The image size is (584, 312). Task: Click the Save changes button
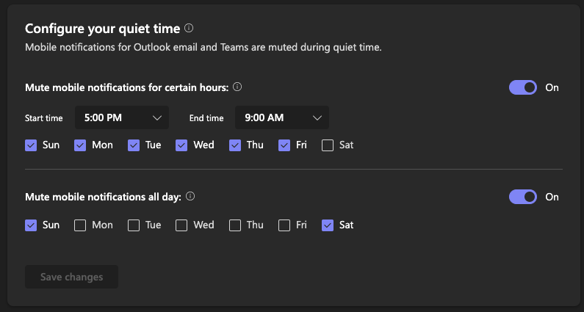[x=71, y=277]
